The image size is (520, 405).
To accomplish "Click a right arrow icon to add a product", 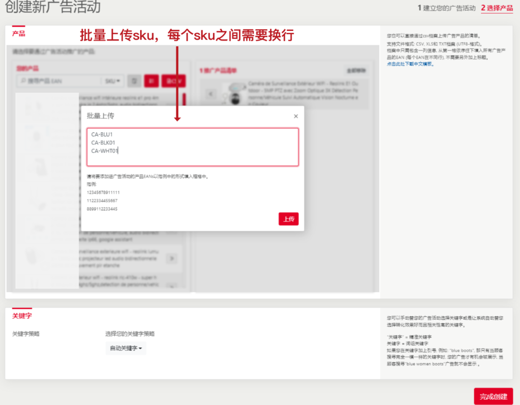I will (172, 259).
